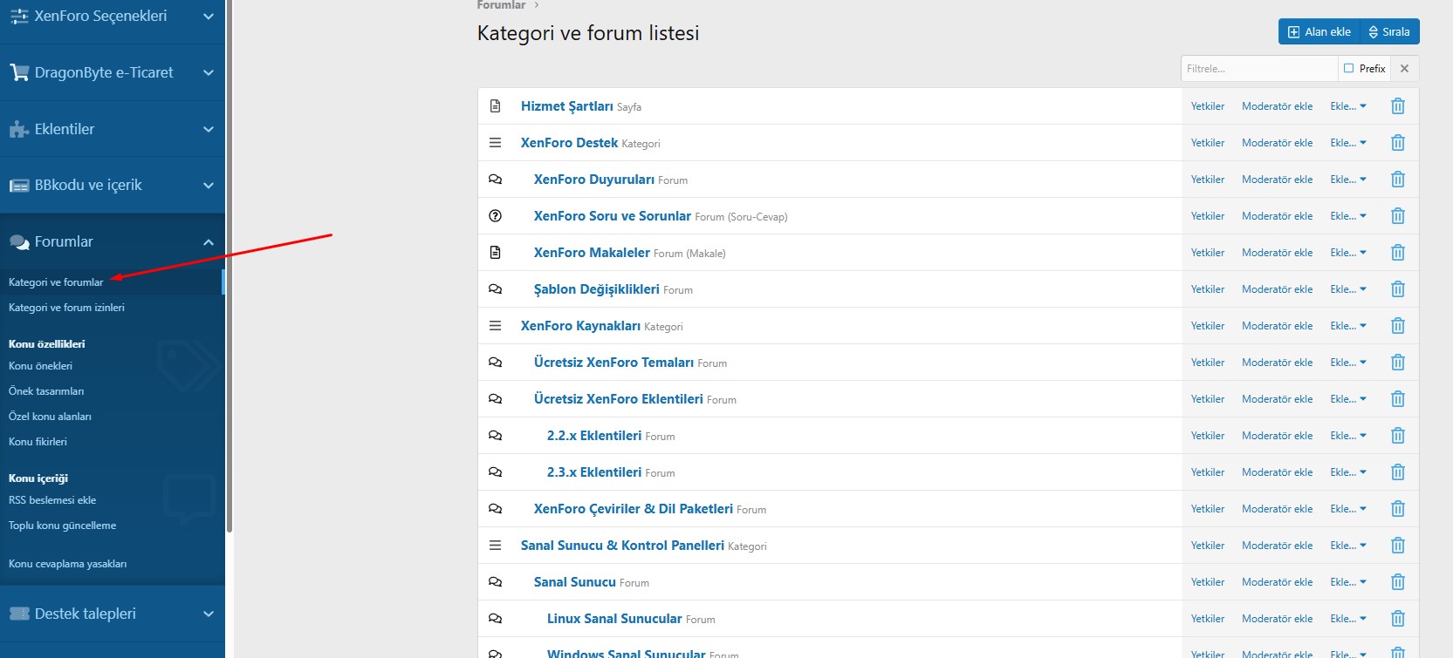This screenshot has height=658, width=1453.
Task: Click the Forumlar breadcrumb link
Action: [501, 5]
